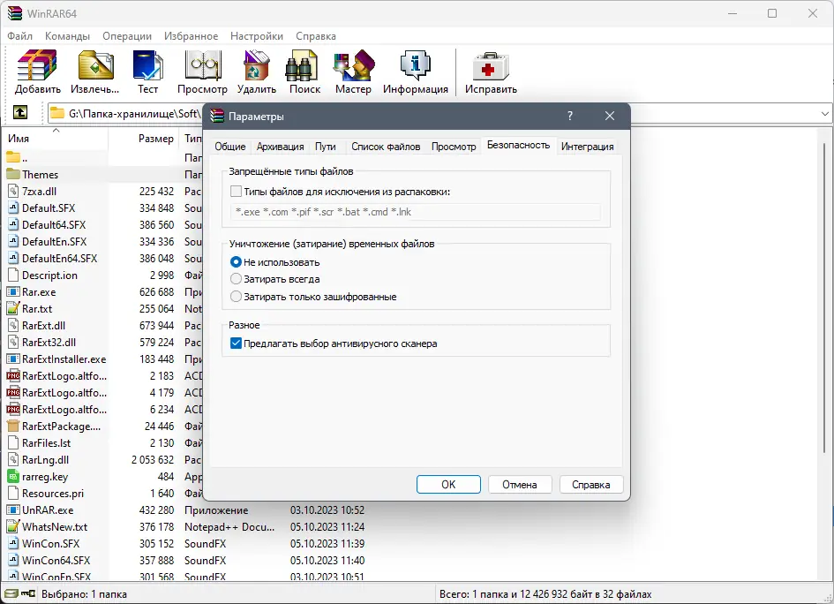Click the Default.SFX file icon

tap(13, 208)
